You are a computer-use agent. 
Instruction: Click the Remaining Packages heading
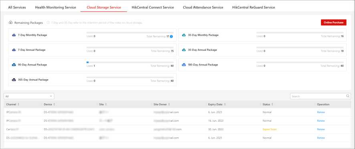click(28, 23)
